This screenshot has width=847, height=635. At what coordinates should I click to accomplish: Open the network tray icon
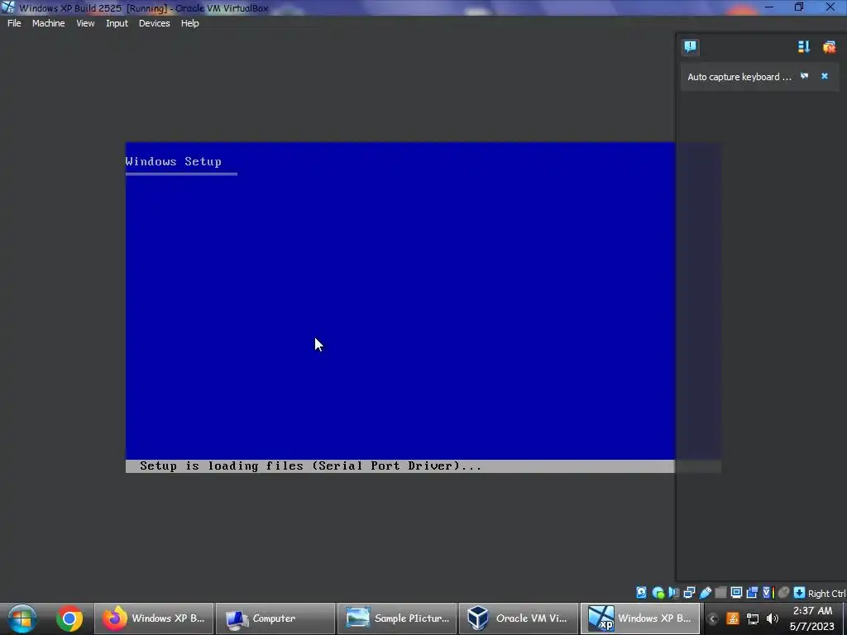click(753, 618)
